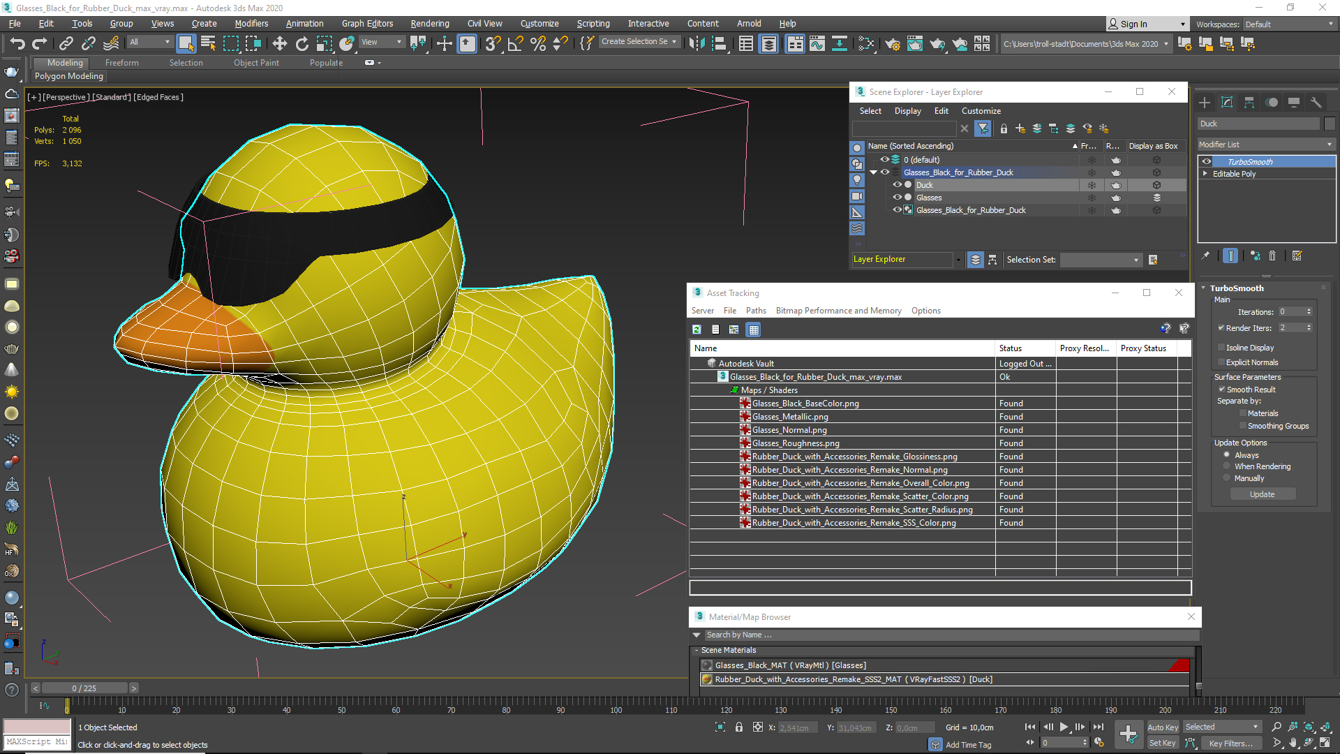The height and width of the screenshot is (754, 1340).
Task: Open Key Filters button
Action: pos(1230,743)
